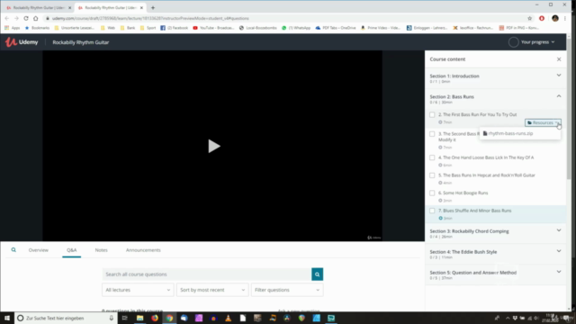The height and width of the screenshot is (324, 576).
Task: Open lecture 4 The One Hand Loose Bass Lick
Action: (x=486, y=157)
